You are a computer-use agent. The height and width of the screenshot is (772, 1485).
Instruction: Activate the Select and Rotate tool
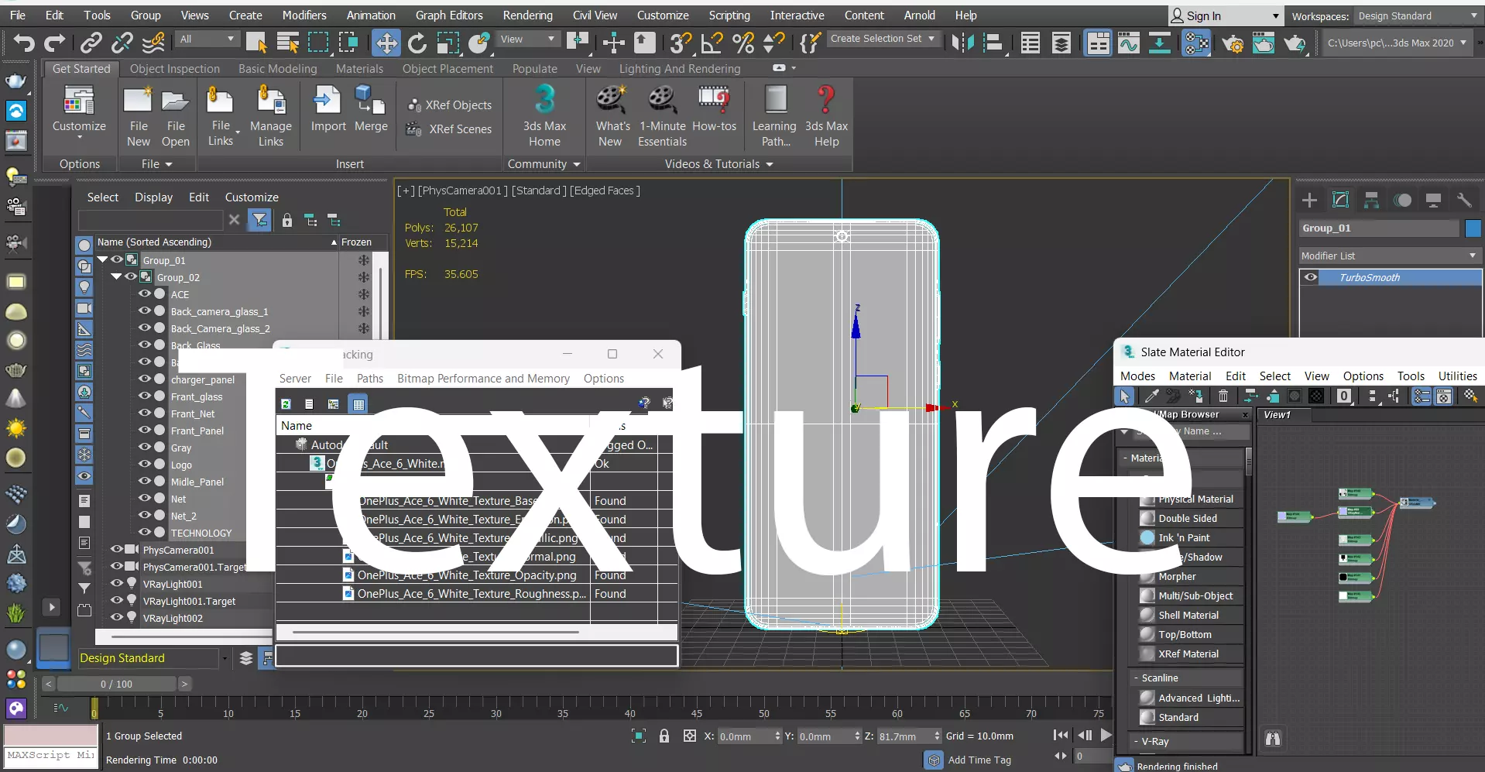[x=417, y=43]
